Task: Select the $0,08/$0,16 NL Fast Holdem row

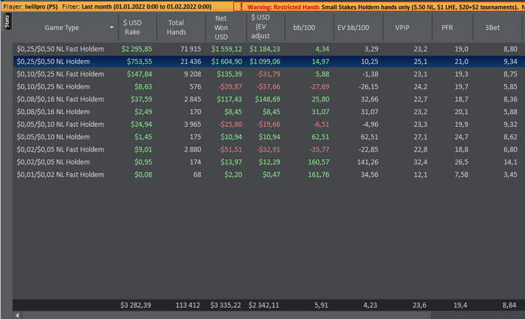Action: tap(268, 99)
